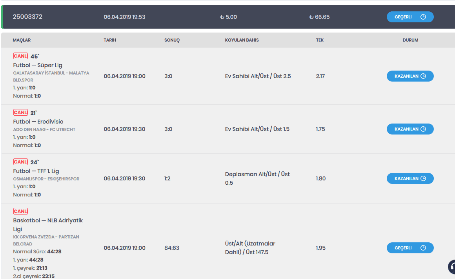Click CANLI live badge for Galatasaray match
The width and height of the screenshot is (455, 280).
point(20,56)
